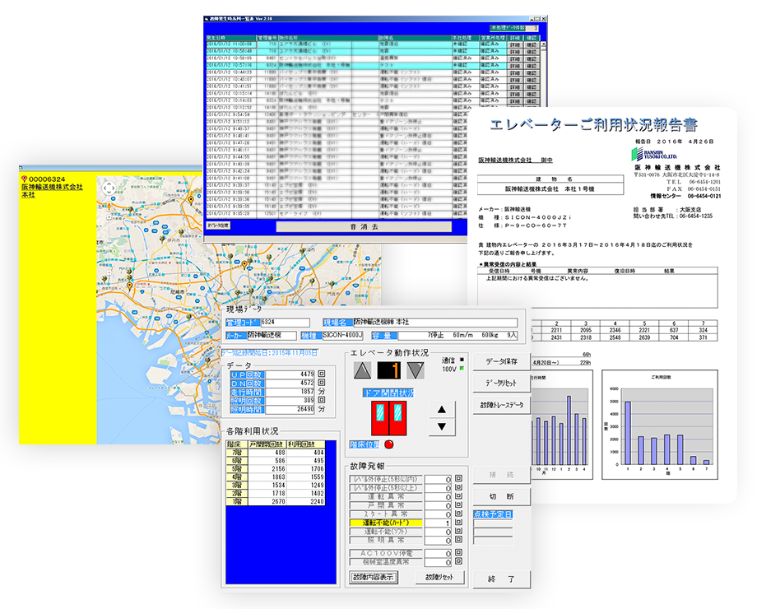The image size is (757, 609).
Task: Click the データ保存 button
Action: tap(502, 361)
